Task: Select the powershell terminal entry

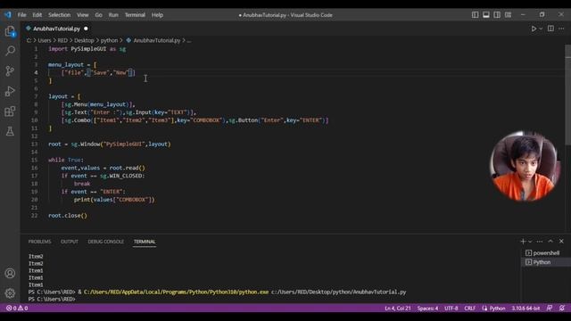Action: (546, 253)
